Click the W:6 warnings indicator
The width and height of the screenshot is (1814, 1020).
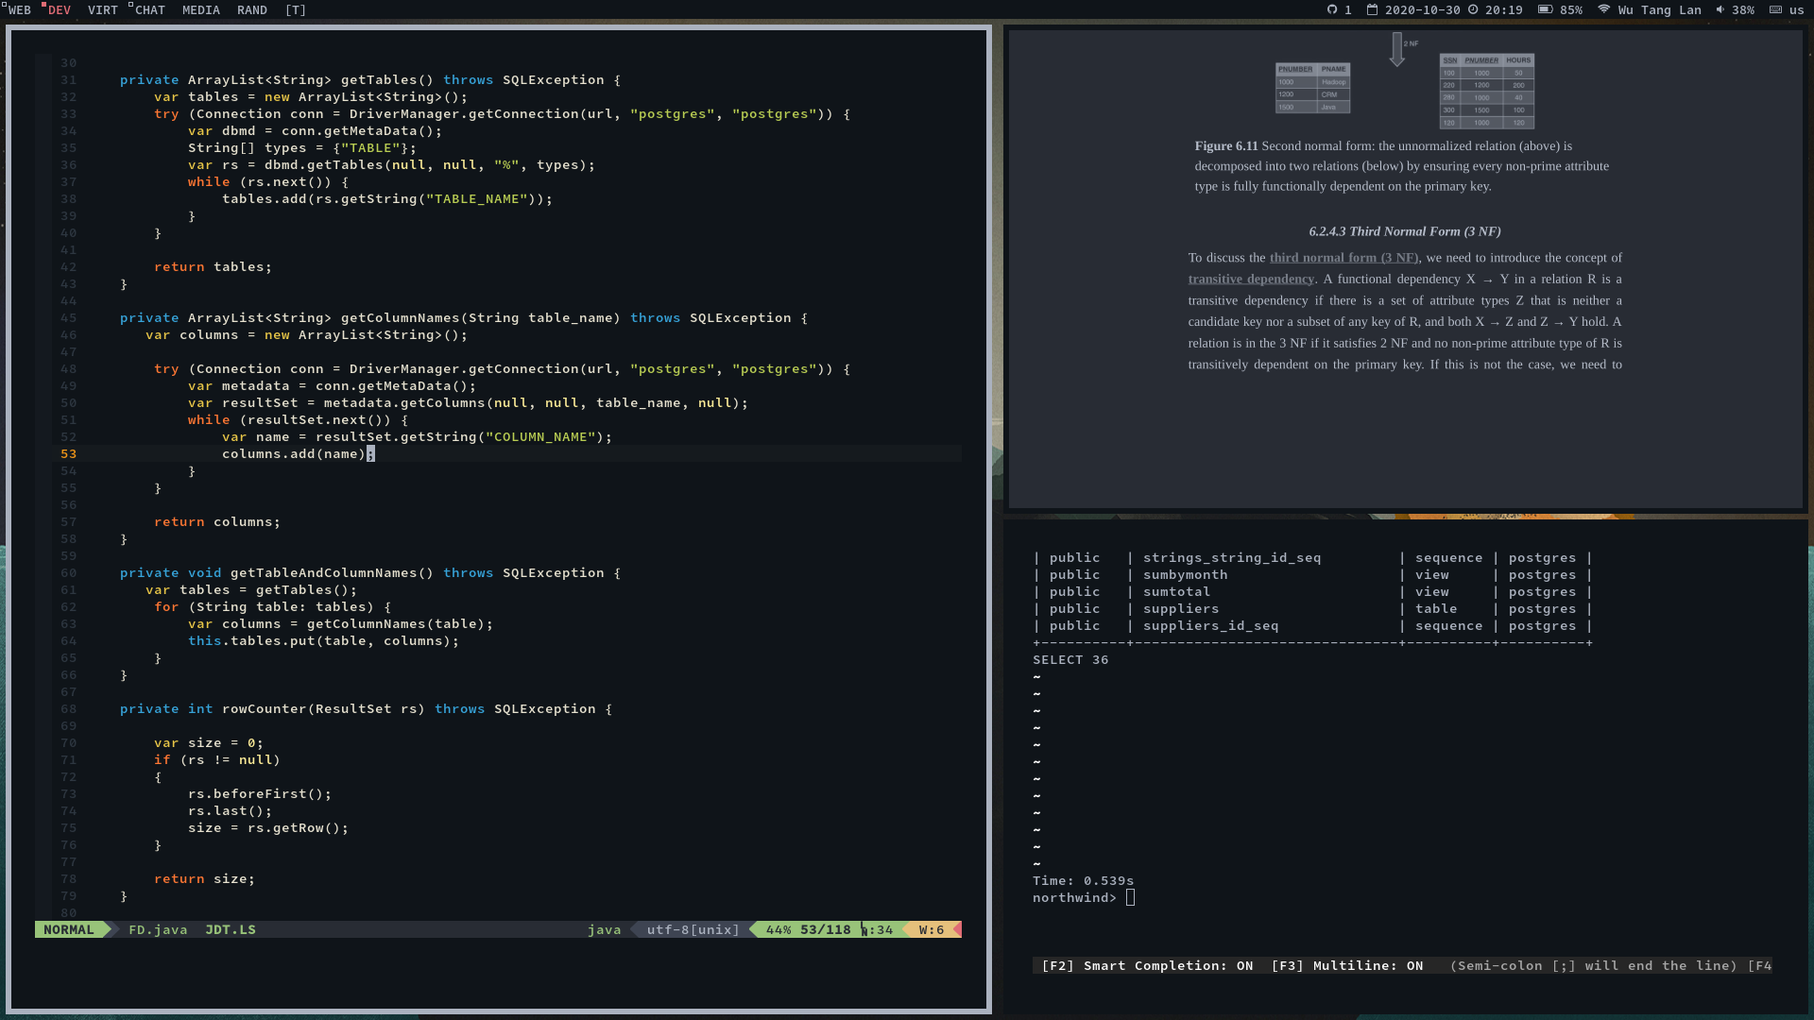pos(931,930)
